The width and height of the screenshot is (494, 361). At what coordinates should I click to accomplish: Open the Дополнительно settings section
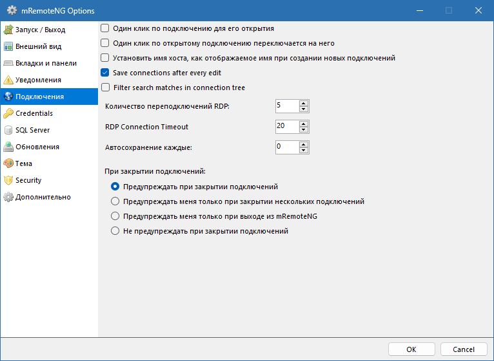(43, 197)
